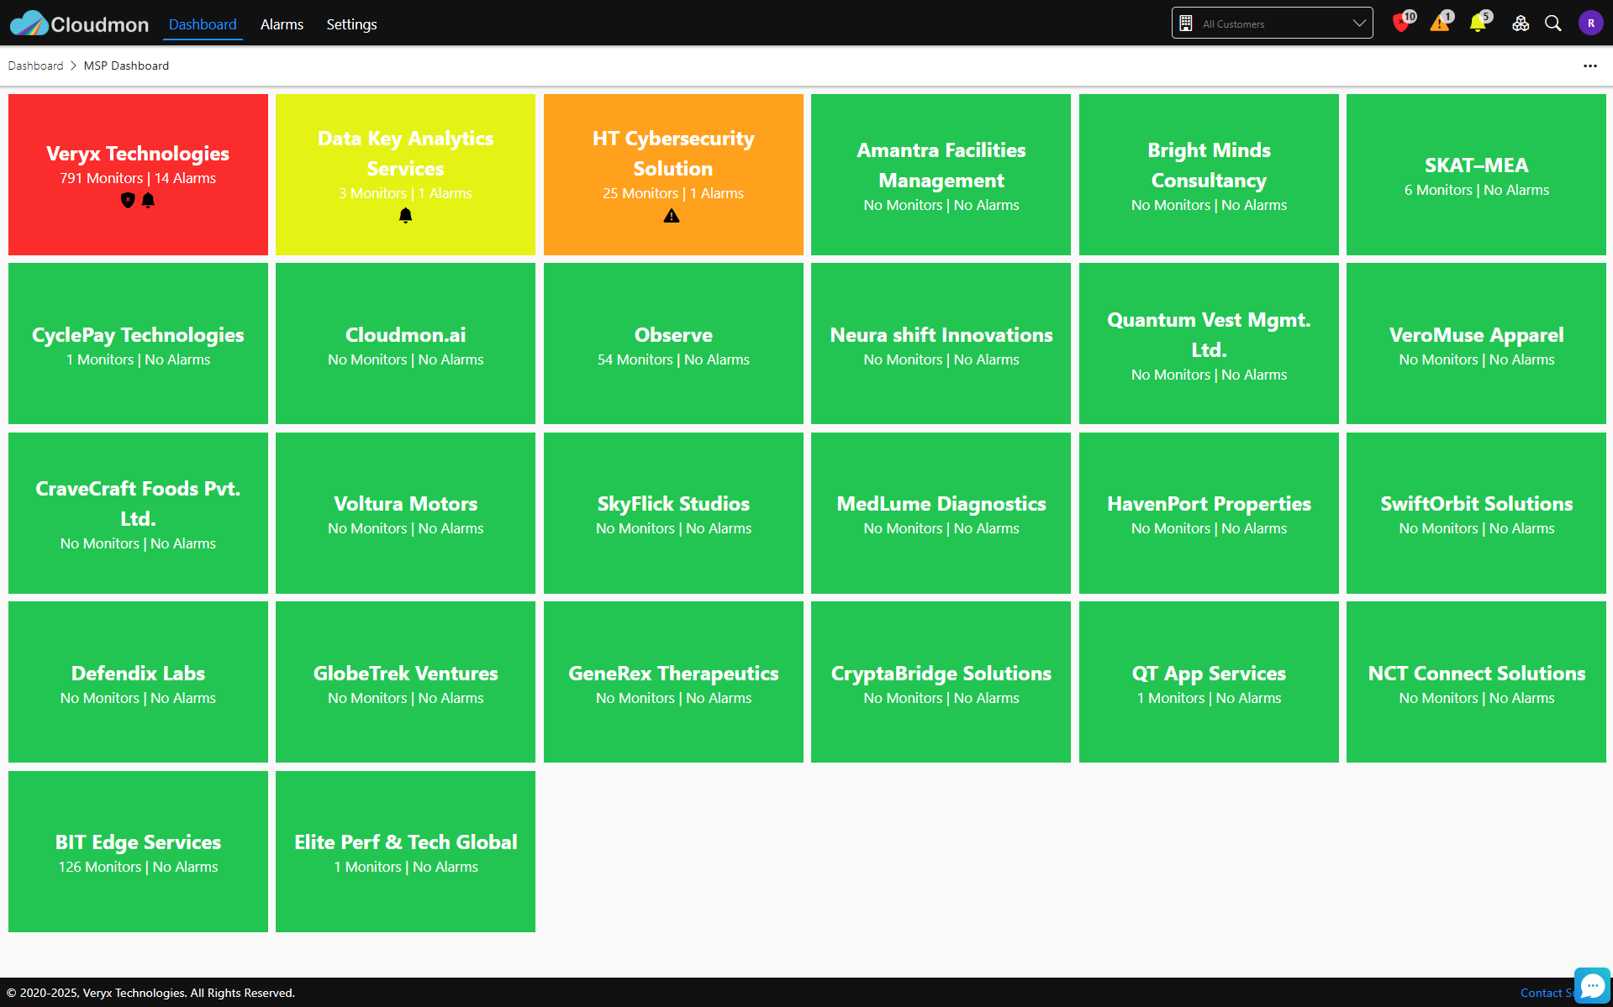The height and width of the screenshot is (1007, 1613).
Task: Open the Settings tab
Action: tap(351, 24)
